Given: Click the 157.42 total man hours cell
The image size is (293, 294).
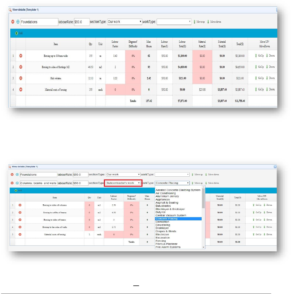Looking at the screenshot, I should pyautogui.click(x=149, y=101).
